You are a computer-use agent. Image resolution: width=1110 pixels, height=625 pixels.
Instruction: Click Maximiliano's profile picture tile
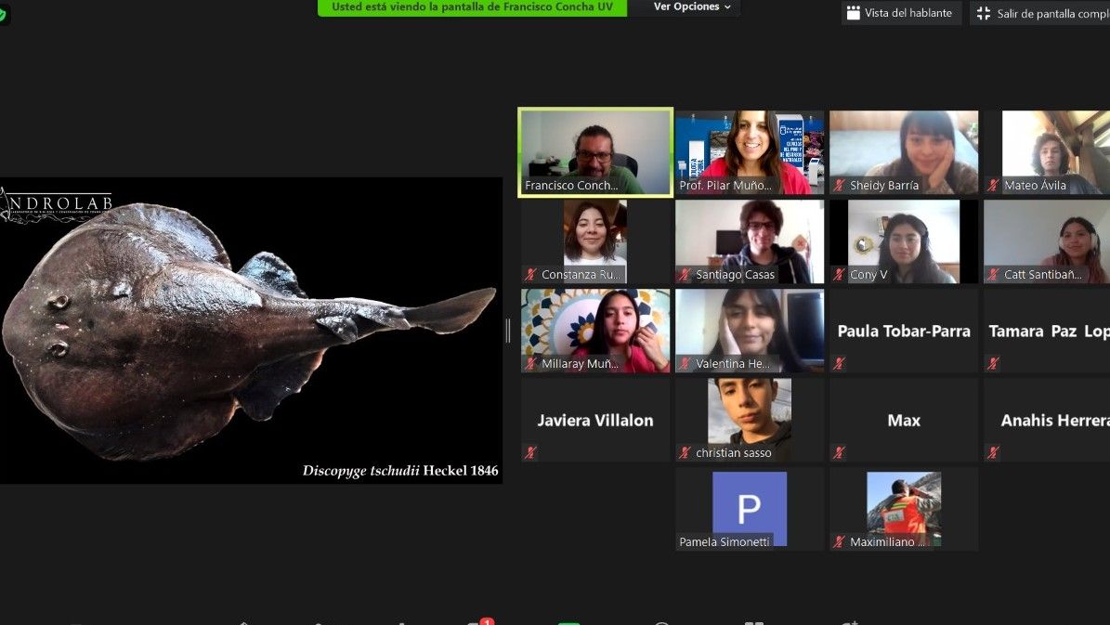(903, 505)
